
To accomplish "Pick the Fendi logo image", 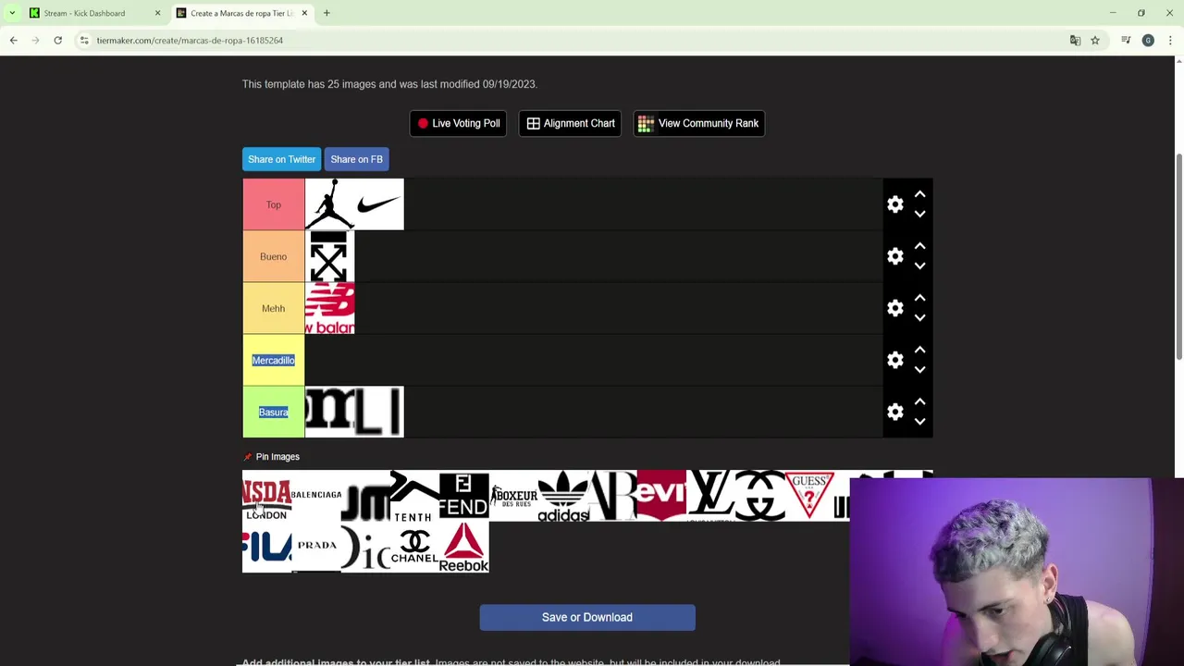I will pyautogui.click(x=463, y=495).
